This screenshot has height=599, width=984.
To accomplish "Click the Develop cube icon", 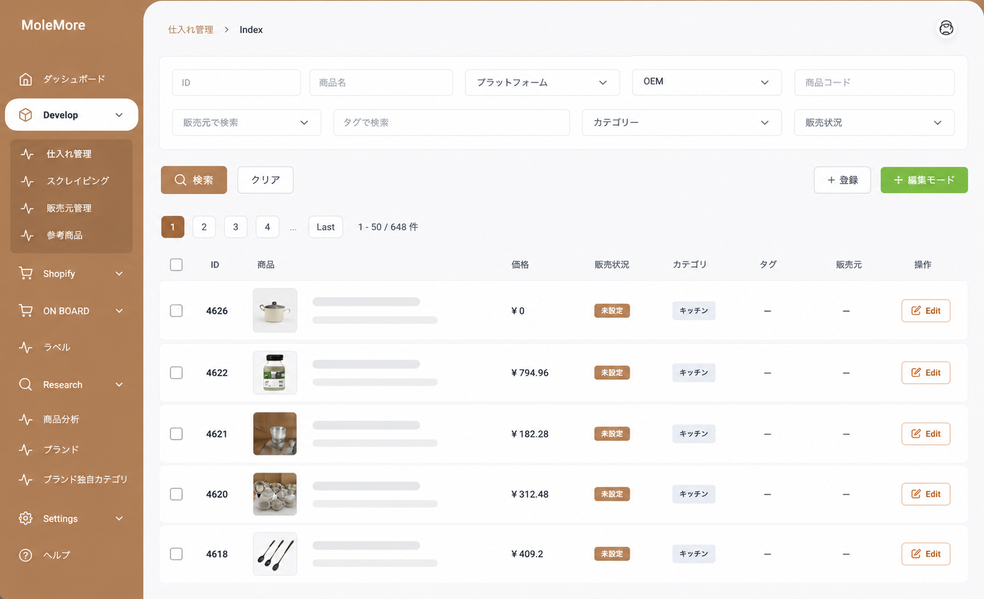I will 26,114.
